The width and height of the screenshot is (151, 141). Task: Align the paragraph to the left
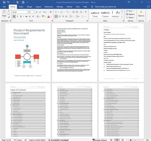56,17
